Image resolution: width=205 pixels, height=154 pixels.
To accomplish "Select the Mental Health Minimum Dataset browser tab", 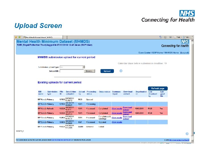I will (43, 37).
